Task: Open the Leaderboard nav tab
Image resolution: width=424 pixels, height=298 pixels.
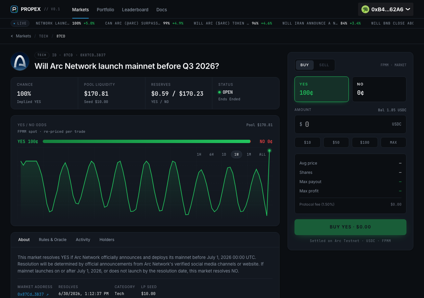Action: [135, 10]
